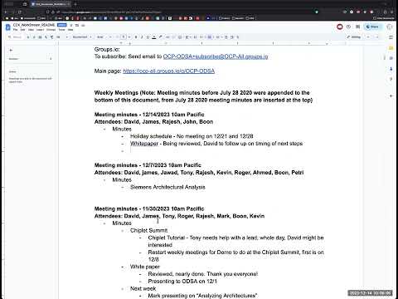Click the redo icon in toolbar
This screenshot has width=398, height=299.
(34, 37)
